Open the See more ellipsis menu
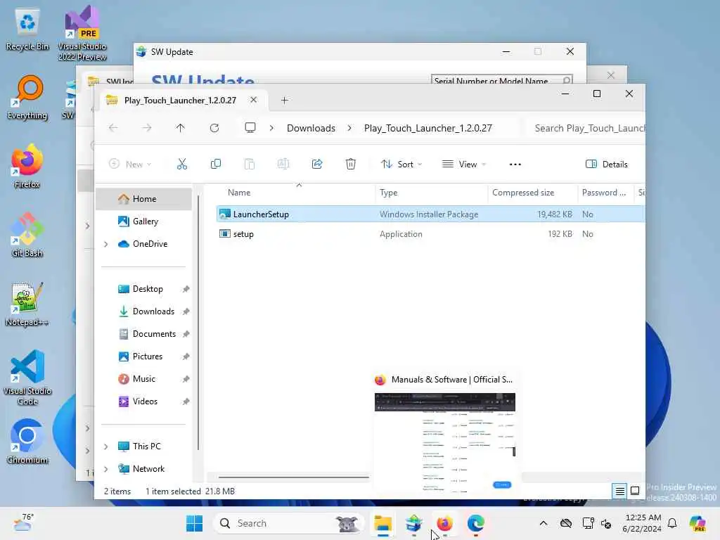The height and width of the screenshot is (540, 720). [x=515, y=165]
